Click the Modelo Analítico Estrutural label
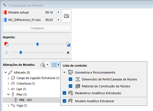This screenshot has height=111, width=153. pos(94,101)
